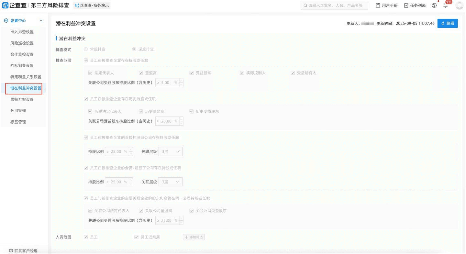Open the notification bell icon
This screenshot has width=466, height=254.
(446, 5)
